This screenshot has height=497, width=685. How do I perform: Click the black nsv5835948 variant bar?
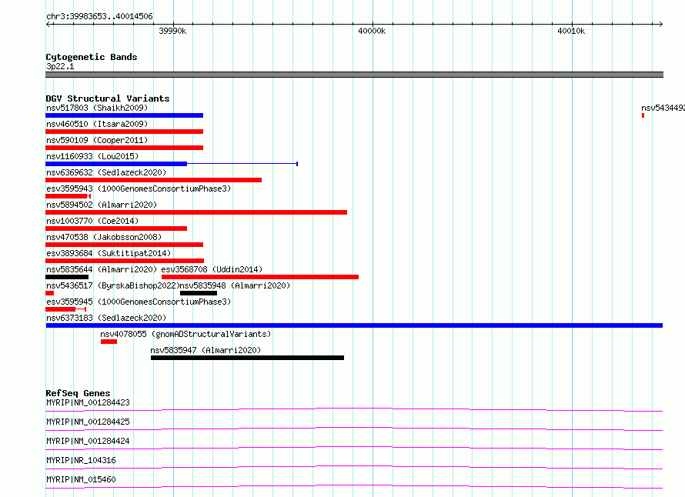199,293
